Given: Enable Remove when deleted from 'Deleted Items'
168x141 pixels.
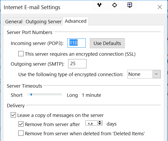Looking at the screenshot, I should [x=21, y=133].
